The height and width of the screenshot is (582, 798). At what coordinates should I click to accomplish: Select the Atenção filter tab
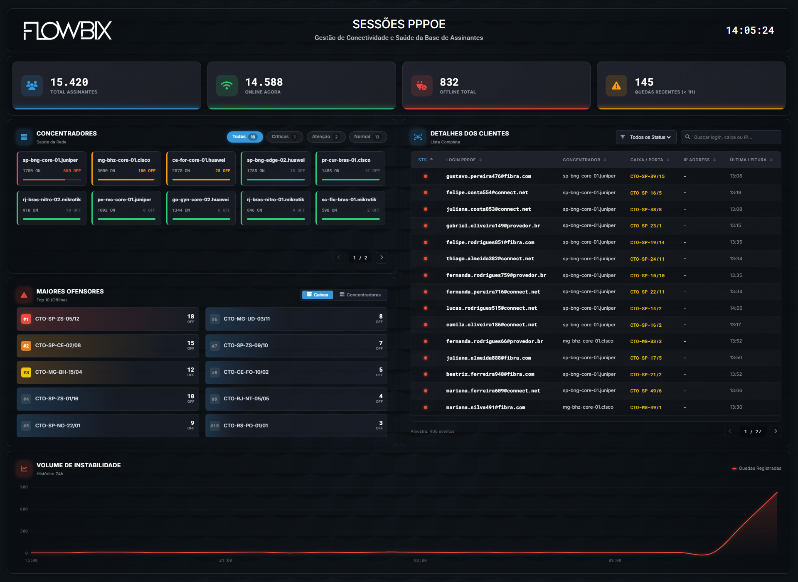click(x=325, y=137)
